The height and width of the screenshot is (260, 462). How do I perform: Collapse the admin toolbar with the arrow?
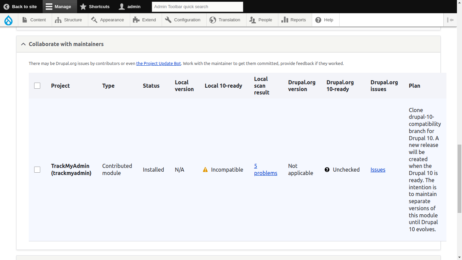[451, 20]
